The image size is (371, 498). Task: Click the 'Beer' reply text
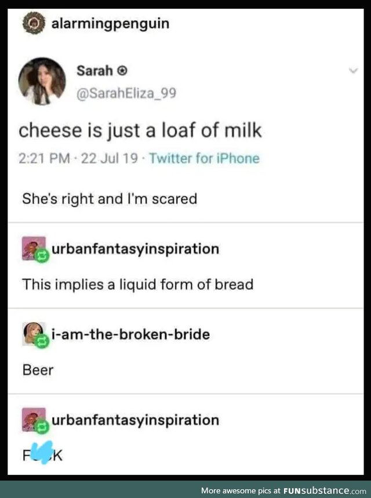point(38,370)
